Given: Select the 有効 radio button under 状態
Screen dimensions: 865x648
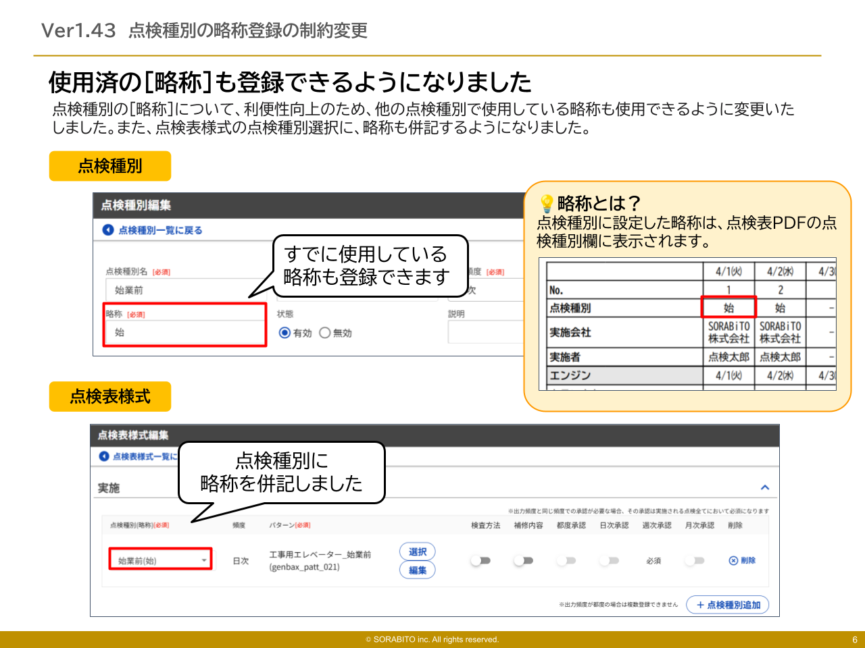Looking at the screenshot, I should [286, 332].
